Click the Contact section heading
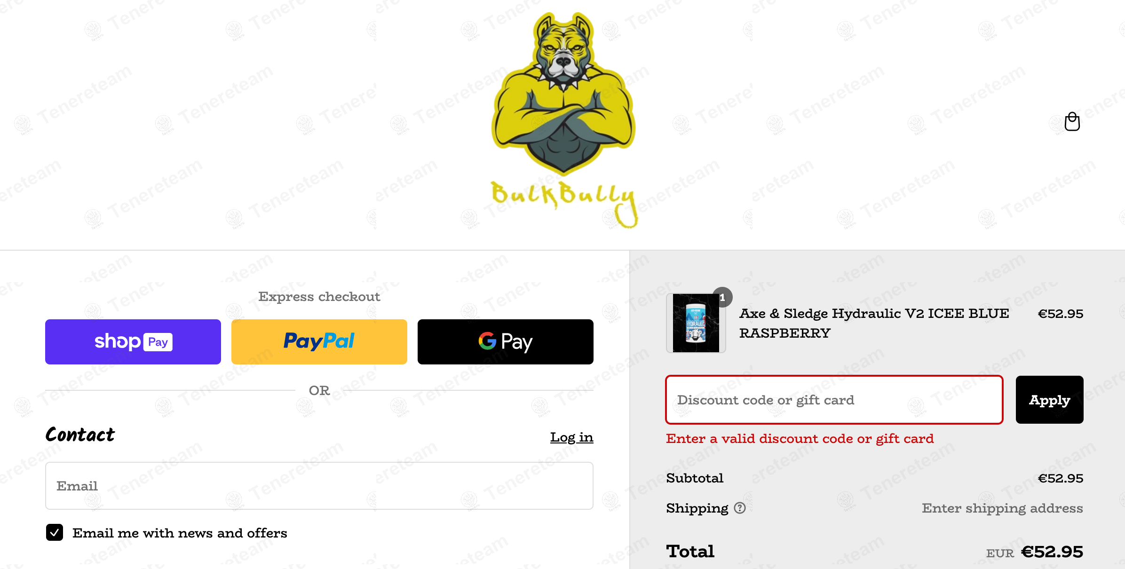Image resolution: width=1125 pixels, height=569 pixels. tap(80, 435)
